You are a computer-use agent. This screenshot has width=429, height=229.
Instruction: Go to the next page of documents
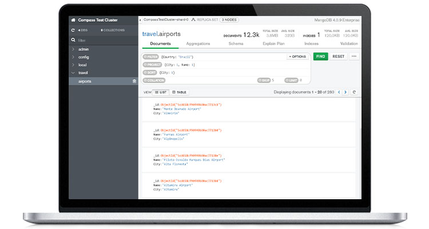point(345,92)
